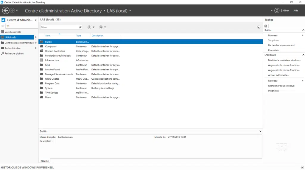Select the System container icon

(x=41, y=88)
